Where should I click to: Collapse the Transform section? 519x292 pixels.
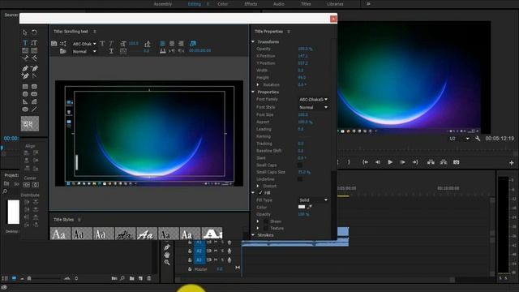click(253, 41)
